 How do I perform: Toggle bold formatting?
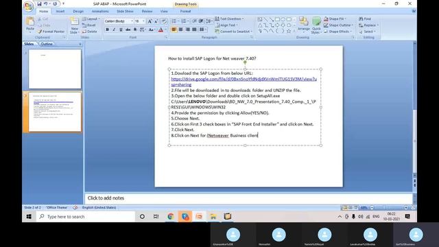click(107, 30)
